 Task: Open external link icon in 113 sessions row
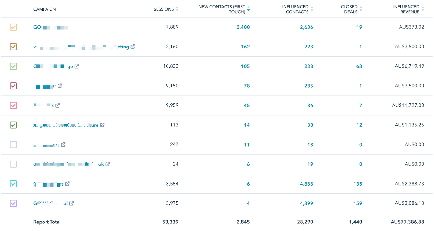[102, 125]
